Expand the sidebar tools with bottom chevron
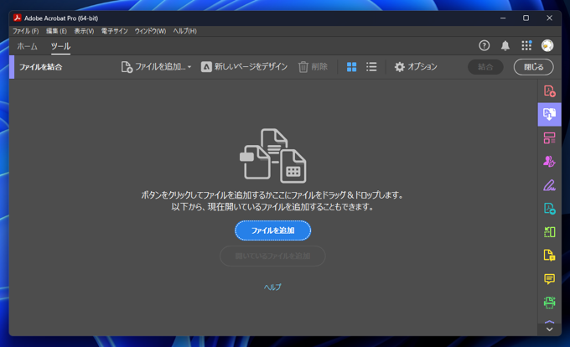This screenshot has width=570, height=347. coord(549,329)
